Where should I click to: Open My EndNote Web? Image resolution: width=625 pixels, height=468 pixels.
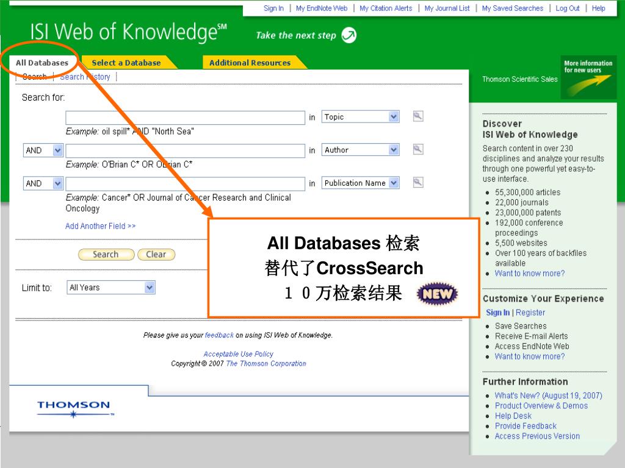[x=322, y=8]
